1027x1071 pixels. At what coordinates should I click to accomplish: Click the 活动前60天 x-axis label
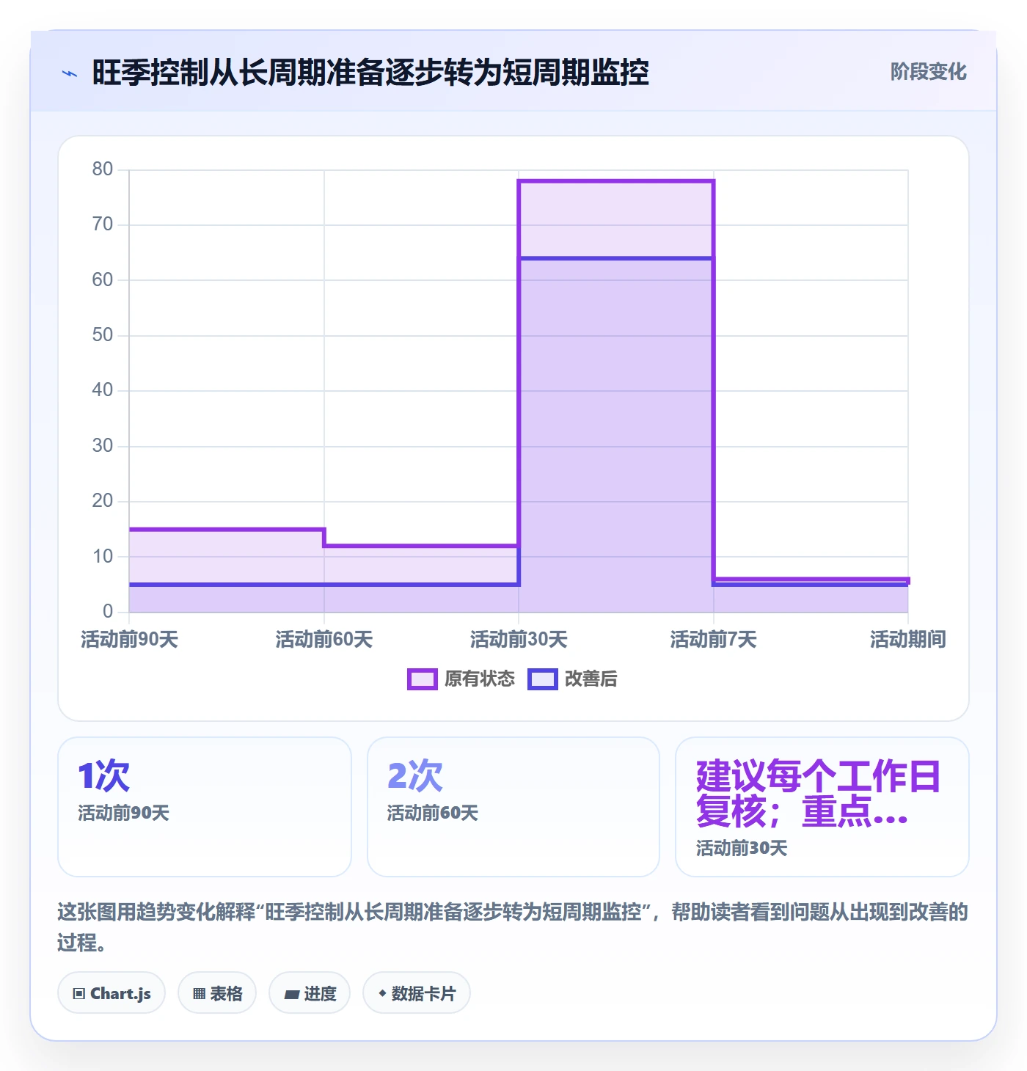coord(324,640)
